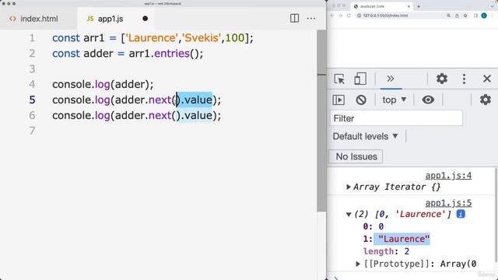Open the browser profile avatar

tap(484, 16)
